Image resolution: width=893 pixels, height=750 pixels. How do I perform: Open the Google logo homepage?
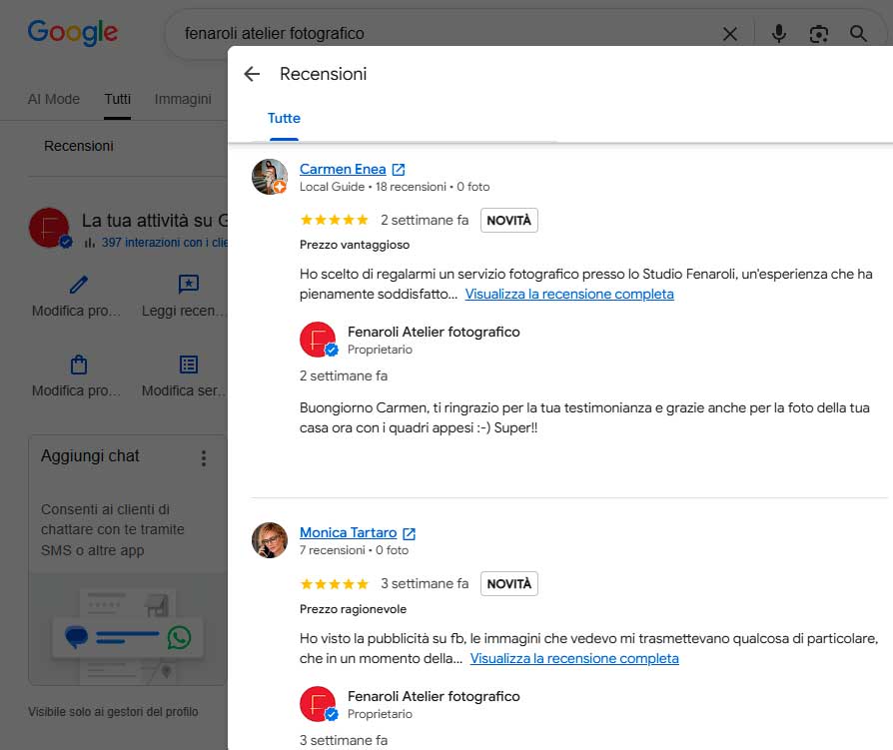click(x=73, y=33)
